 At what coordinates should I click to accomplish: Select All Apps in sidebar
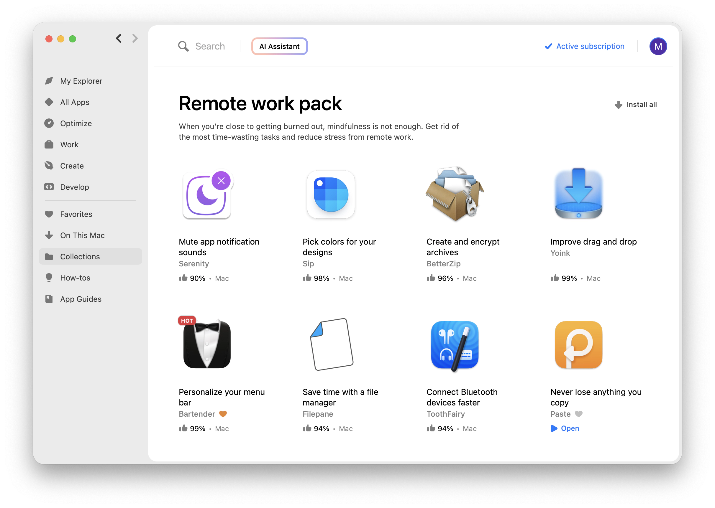[74, 102]
